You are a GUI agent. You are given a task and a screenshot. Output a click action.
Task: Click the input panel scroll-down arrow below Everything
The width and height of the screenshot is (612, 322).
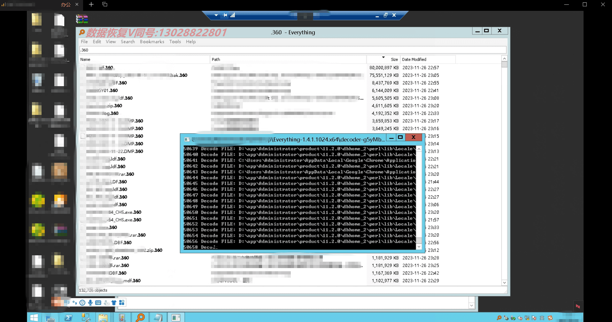[x=471, y=306]
